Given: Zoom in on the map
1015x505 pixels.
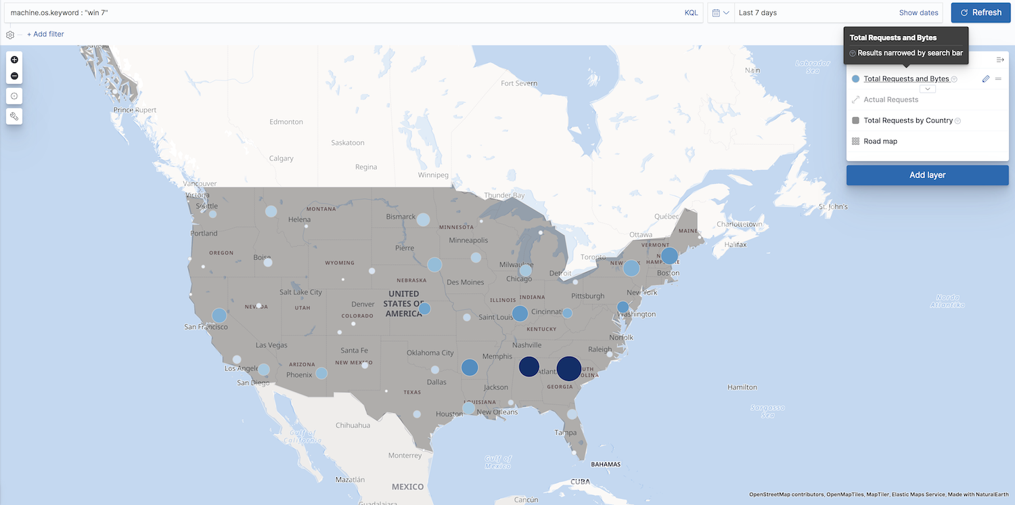Looking at the screenshot, I should [x=14, y=60].
